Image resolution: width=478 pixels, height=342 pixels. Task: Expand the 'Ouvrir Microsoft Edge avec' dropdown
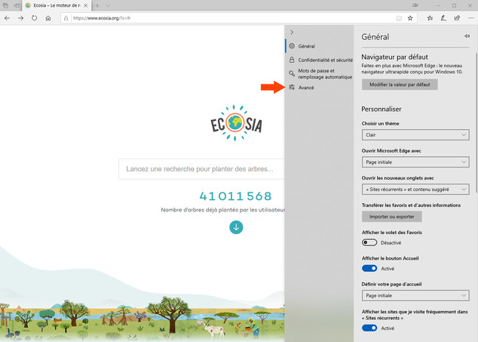click(415, 162)
